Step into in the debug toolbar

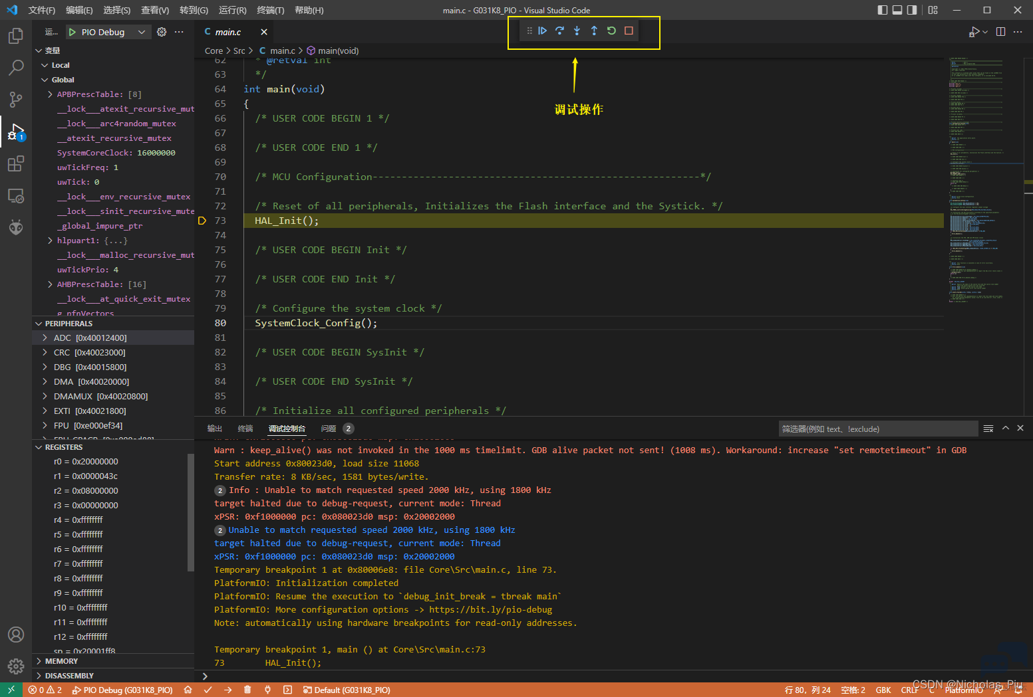(x=577, y=31)
